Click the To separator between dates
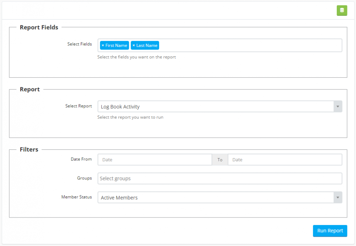Image resolution: width=356 pixels, height=246 pixels. click(220, 160)
